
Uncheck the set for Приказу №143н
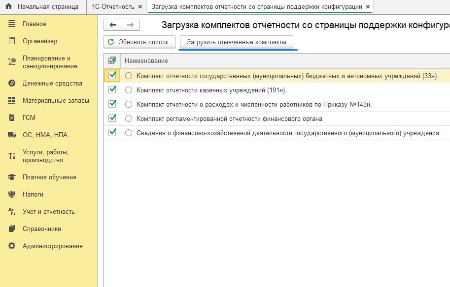pos(112,104)
